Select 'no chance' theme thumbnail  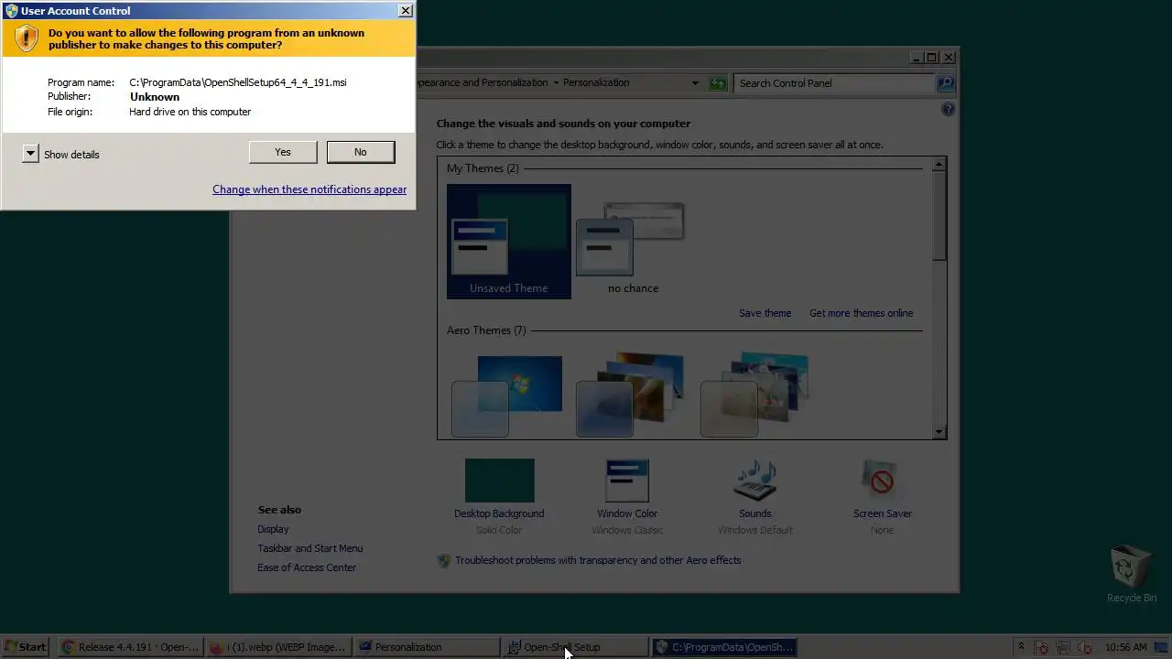633,242
